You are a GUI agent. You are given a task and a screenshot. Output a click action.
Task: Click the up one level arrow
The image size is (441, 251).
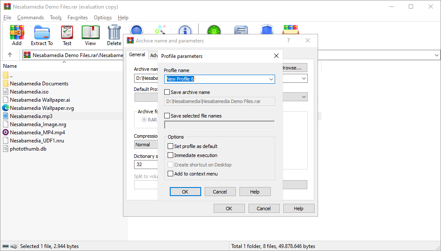[10, 55]
